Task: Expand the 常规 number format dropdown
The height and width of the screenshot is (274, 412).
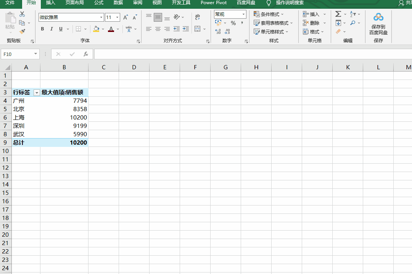Action: click(243, 14)
